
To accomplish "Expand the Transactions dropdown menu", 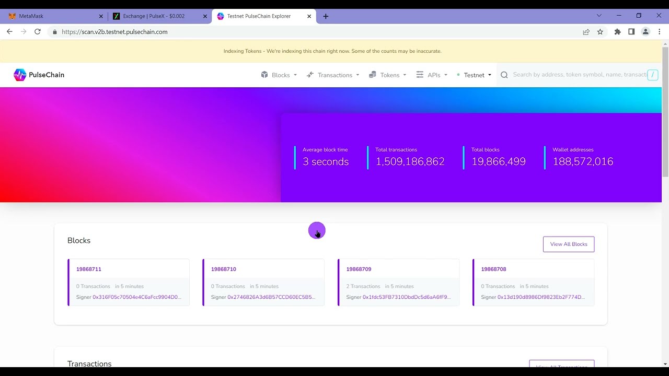I will click(333, 75).
